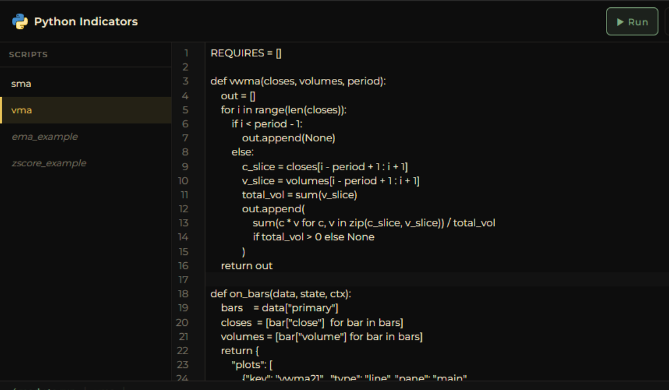Click line number 17 in gutter

coord(183,279)
